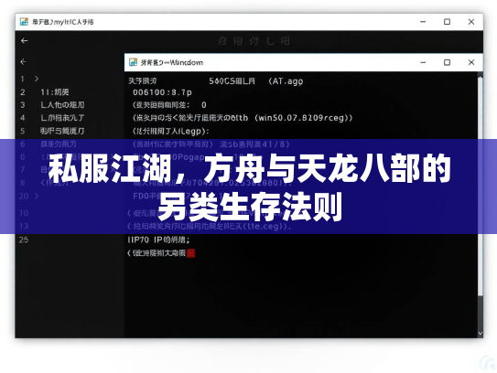Go back using the arrow beside the faded heading

[x=25, y=41]
